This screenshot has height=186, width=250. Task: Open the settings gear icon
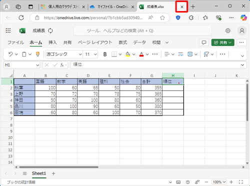pos(228,30)
